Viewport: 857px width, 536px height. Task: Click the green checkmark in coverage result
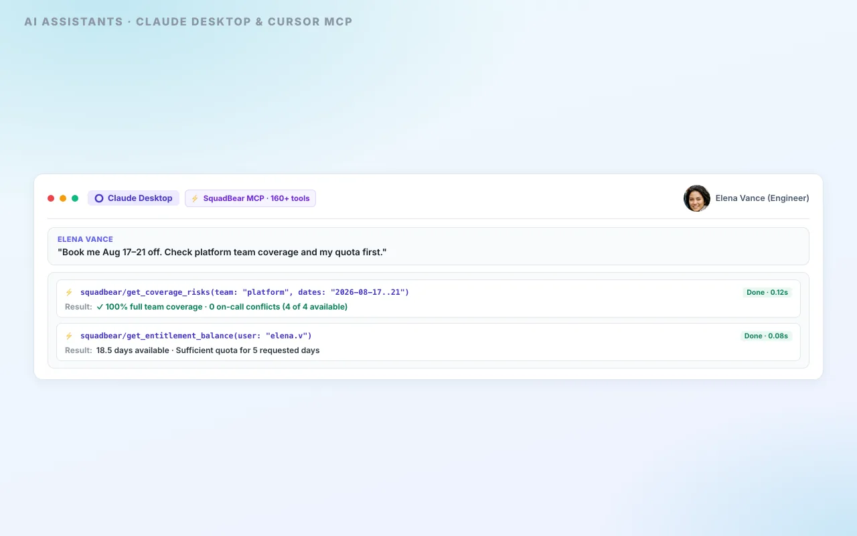(x=100, y=307)
